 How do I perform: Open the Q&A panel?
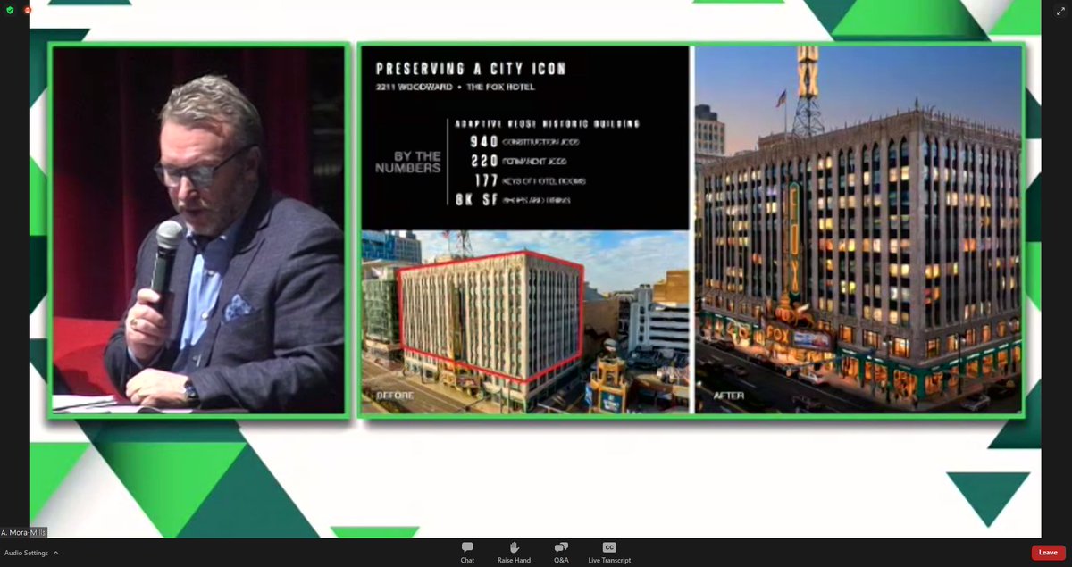tap(561, 553)
